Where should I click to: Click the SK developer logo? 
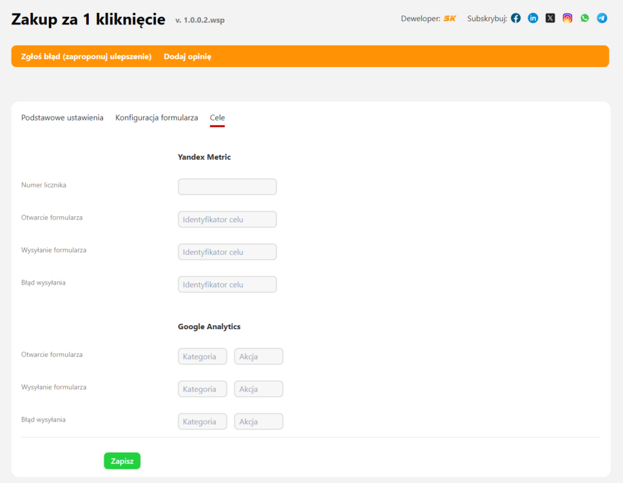tap(449, 18)
